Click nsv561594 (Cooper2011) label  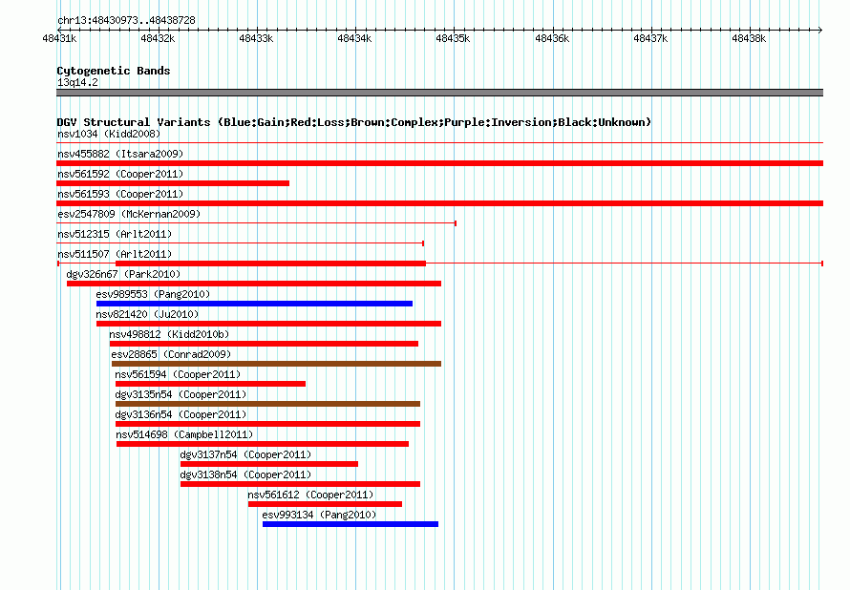(x=178, y=374)
